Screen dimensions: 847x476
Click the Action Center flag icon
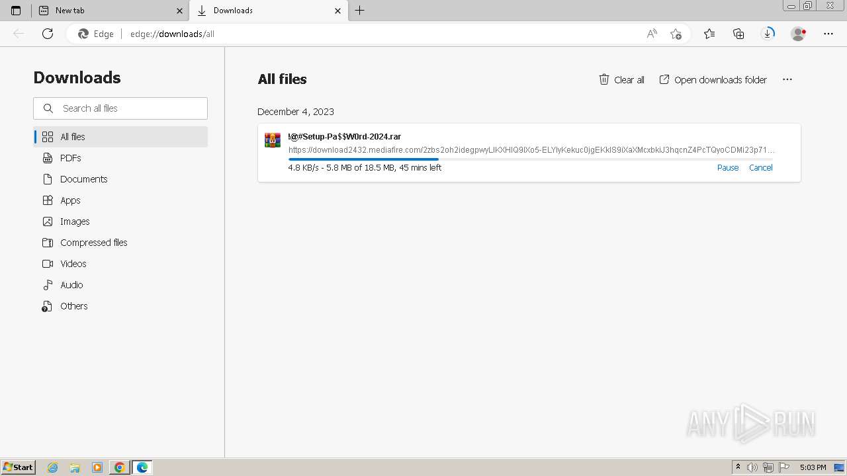coord(784,467)
